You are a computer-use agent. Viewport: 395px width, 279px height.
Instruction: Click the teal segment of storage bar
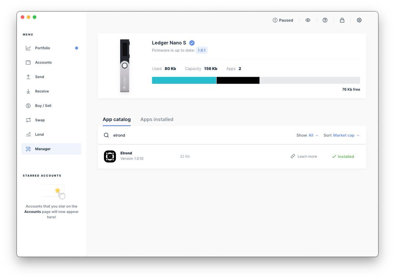tap(184, 80)
